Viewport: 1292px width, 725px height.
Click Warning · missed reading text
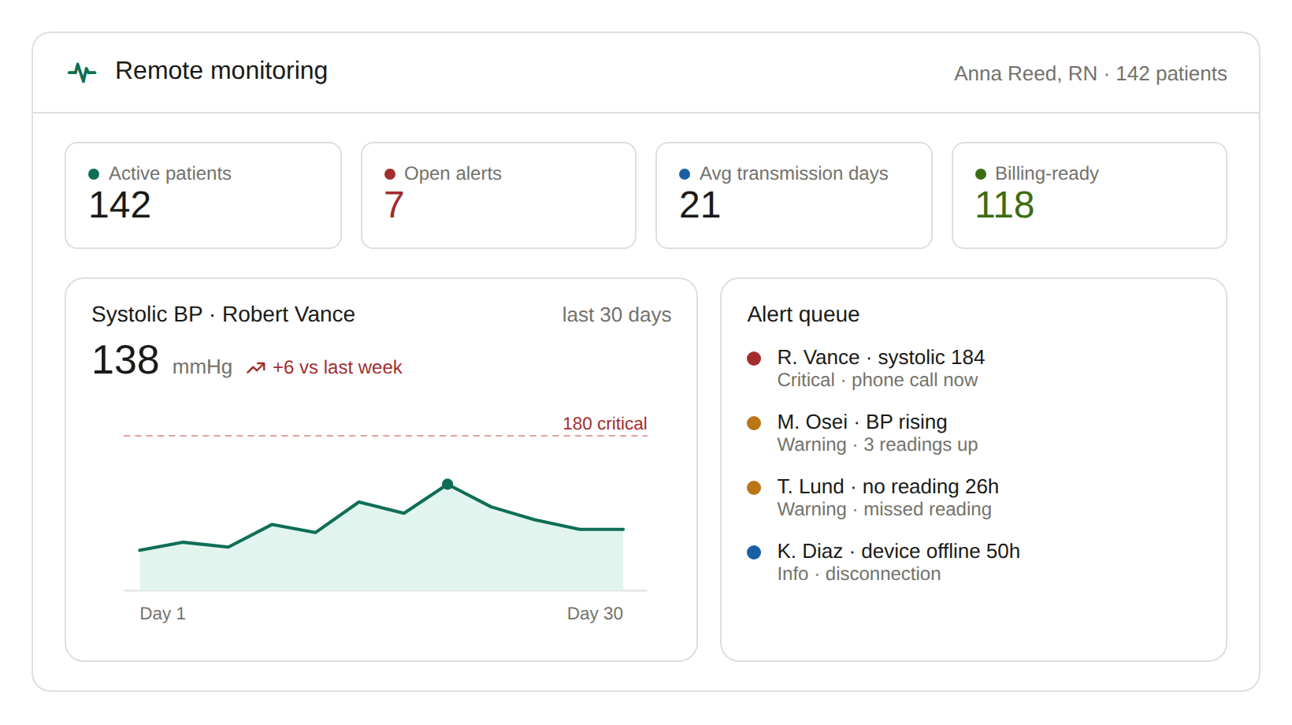884,510
